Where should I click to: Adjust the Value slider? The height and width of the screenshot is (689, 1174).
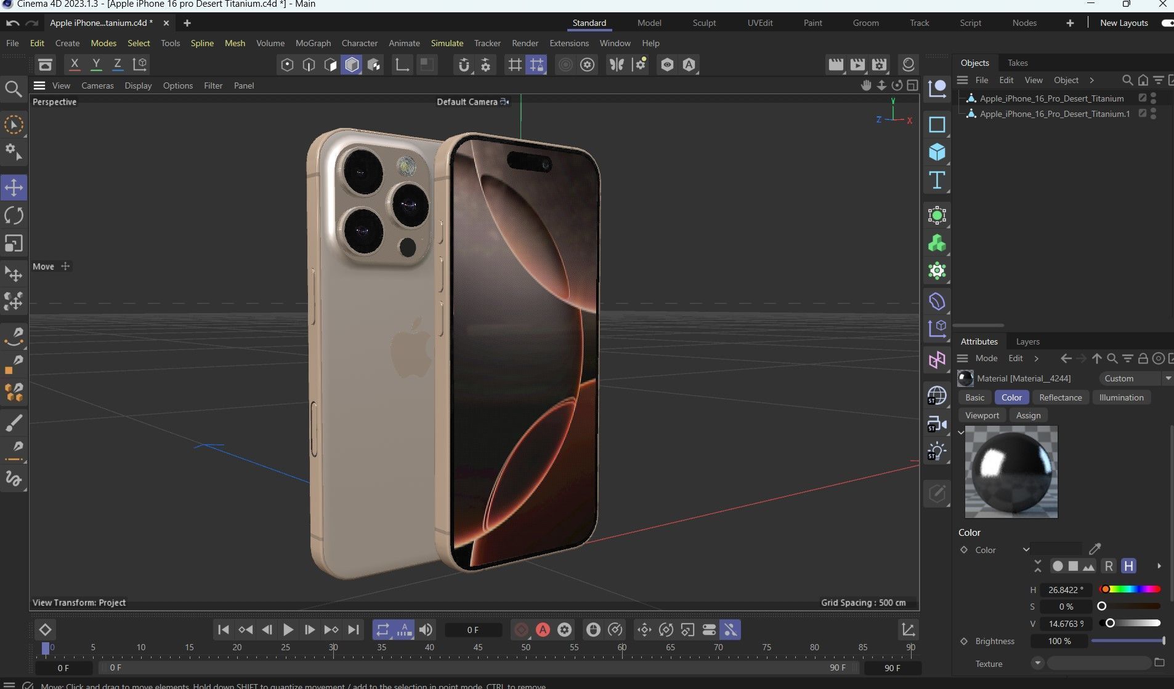click(1130, 623)
